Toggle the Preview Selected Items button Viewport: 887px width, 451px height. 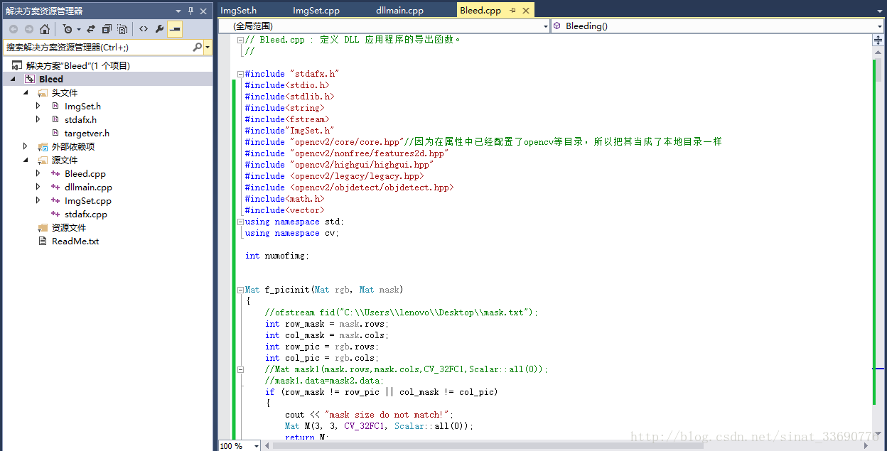pyautogui.click(x=175, y=29)
